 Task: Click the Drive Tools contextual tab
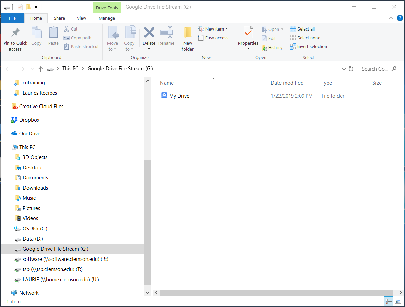107,8
